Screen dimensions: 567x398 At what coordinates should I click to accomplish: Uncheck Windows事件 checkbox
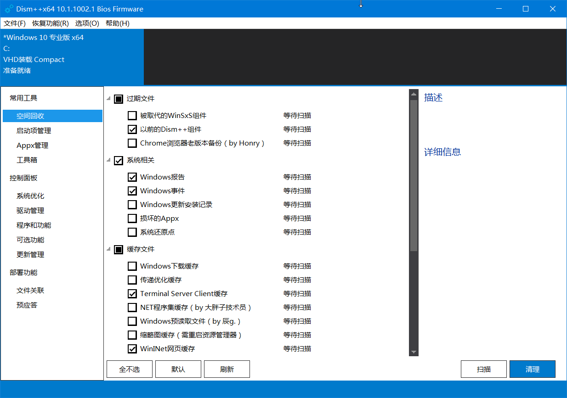(132, 191)
